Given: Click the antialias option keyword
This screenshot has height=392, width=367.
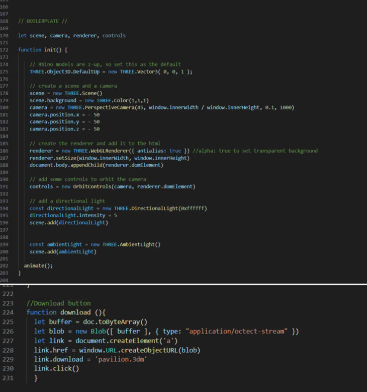Looking at the screenshot, I should [153, 151].
